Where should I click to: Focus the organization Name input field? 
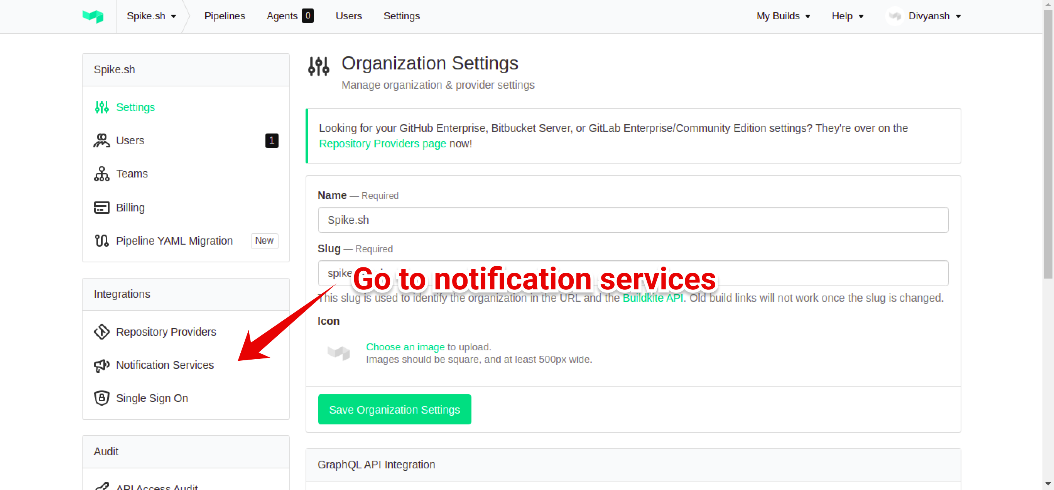pos(633,220)
